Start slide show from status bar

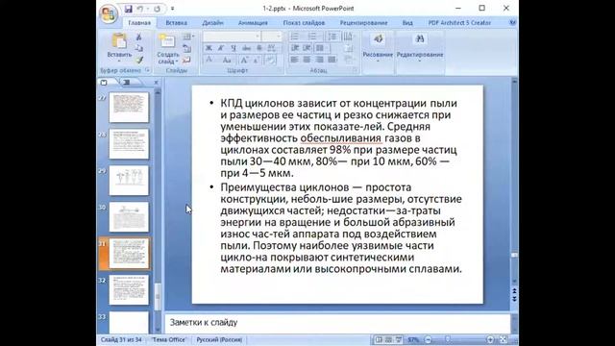399,339
